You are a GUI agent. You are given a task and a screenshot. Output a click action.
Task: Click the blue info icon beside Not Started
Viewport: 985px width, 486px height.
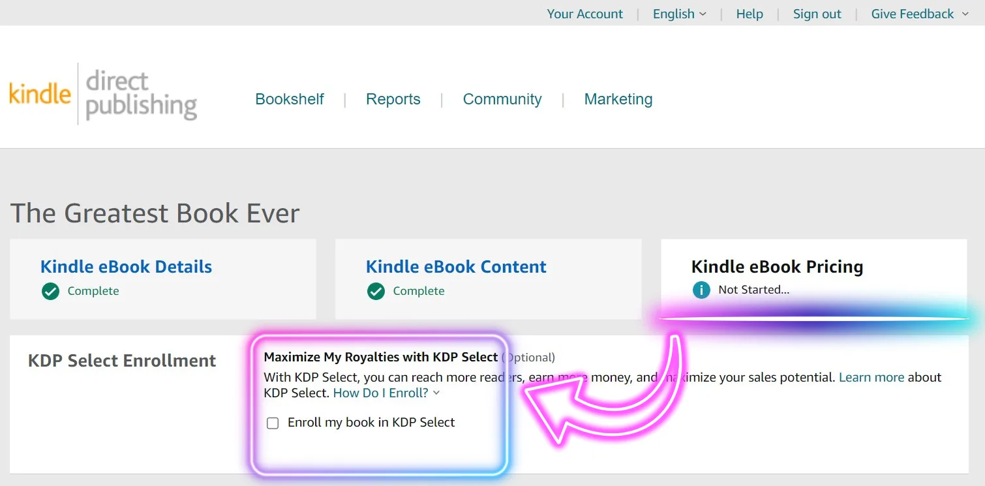pyautogui.click(x=701, y=290)
